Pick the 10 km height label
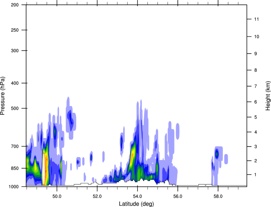 (x=257, y=37)
